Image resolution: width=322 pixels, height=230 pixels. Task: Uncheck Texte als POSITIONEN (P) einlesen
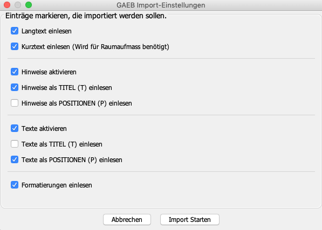15,159
